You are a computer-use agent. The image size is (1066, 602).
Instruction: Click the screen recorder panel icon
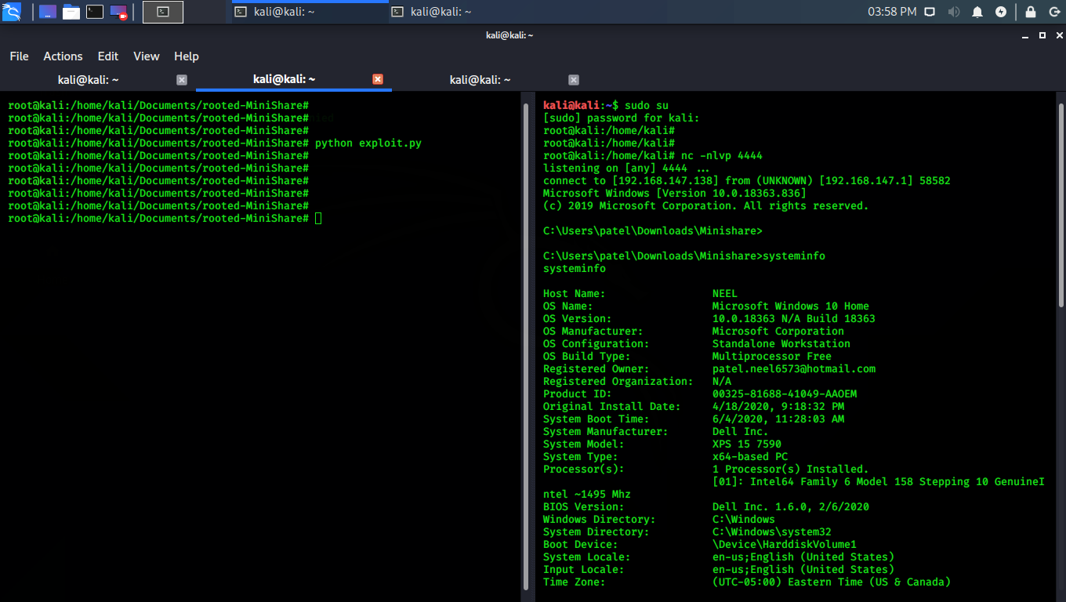pyautogui.click(x=118, y=12)
